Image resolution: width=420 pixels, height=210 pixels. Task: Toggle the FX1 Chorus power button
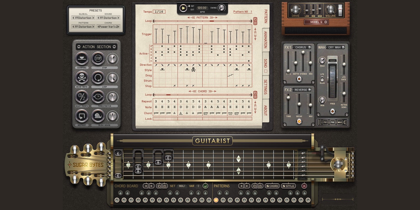click(x=299, y=79)
